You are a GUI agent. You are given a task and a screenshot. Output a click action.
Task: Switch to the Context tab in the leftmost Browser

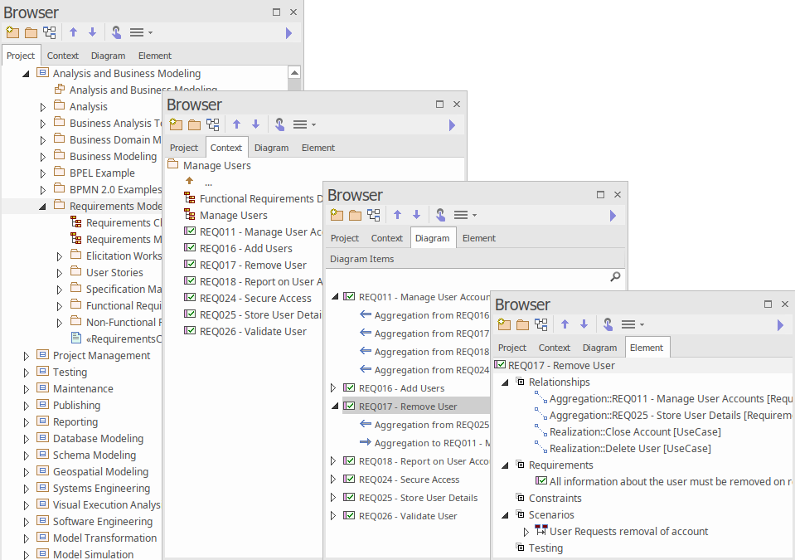tap(63, 56)
